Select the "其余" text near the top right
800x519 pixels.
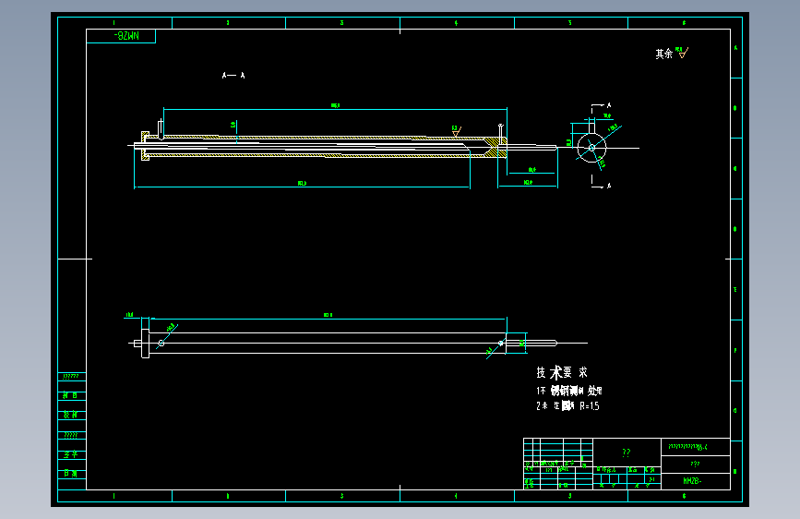pyautogui.click(x=663, y=54)
